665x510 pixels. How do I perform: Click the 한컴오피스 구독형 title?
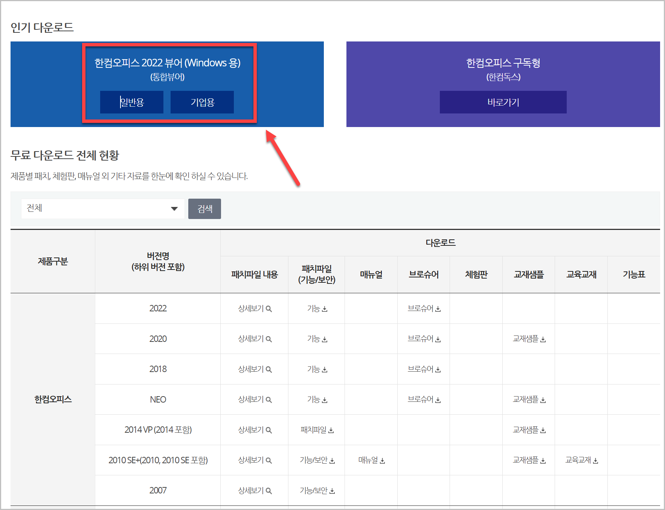[503, 63]
